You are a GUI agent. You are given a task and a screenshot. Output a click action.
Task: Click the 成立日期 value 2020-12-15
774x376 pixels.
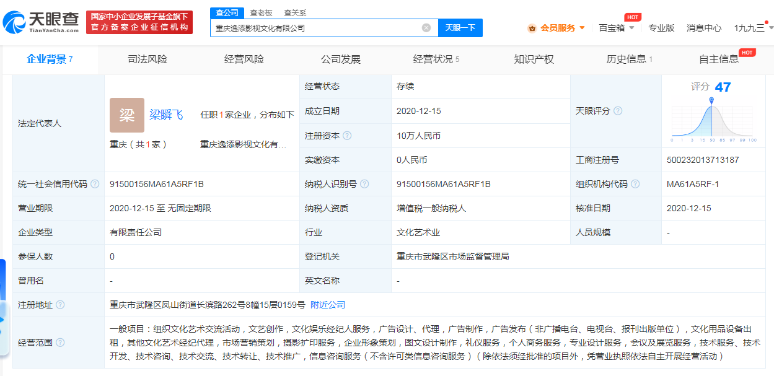click(x=419, y=111)
